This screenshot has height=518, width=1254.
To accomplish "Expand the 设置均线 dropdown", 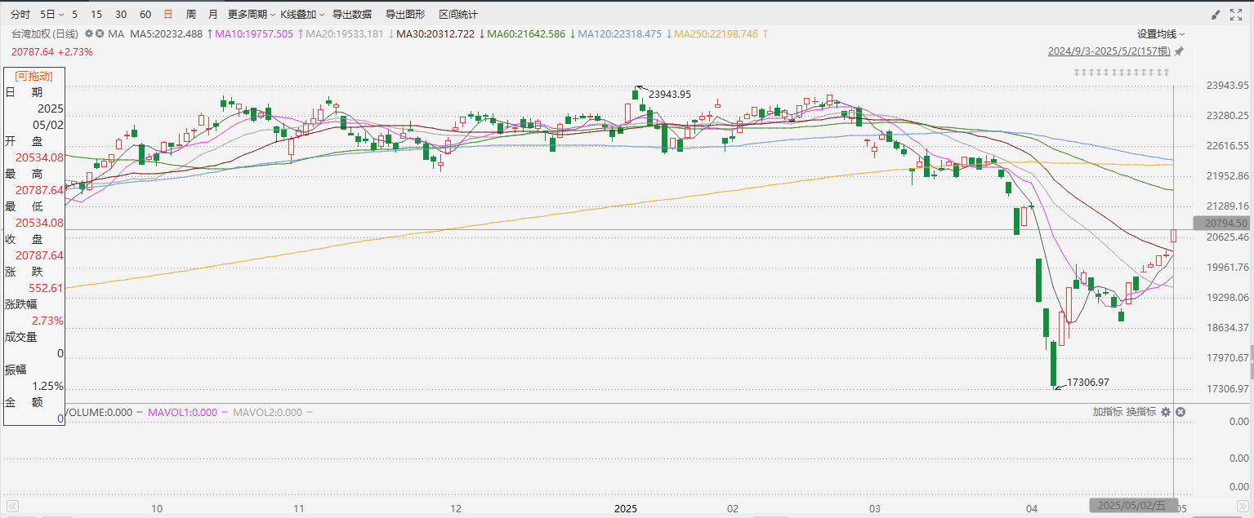I will pyautogui.click(x=1161, y=34).
